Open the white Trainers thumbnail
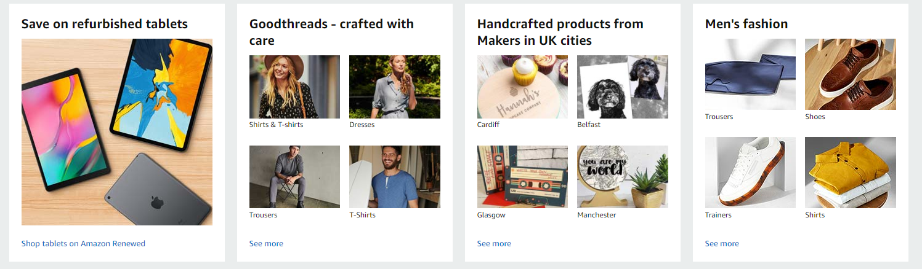The image size is (922, 269). click(750, 173)
